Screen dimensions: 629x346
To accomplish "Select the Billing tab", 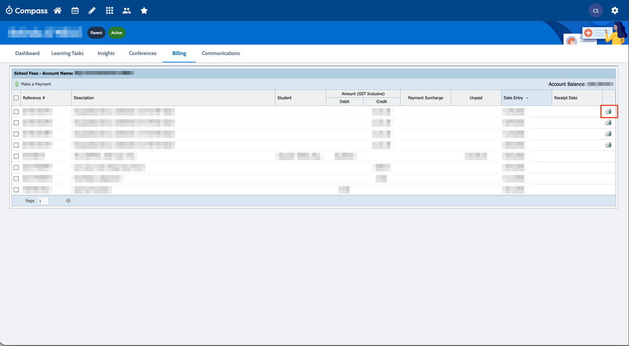I will coord(179,53).
